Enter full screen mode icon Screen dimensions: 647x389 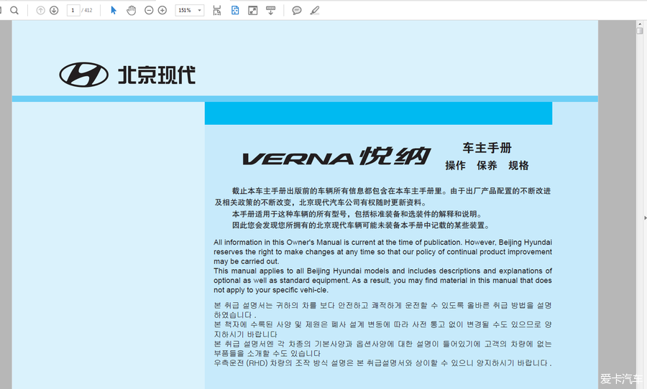(x=253, y=10)
